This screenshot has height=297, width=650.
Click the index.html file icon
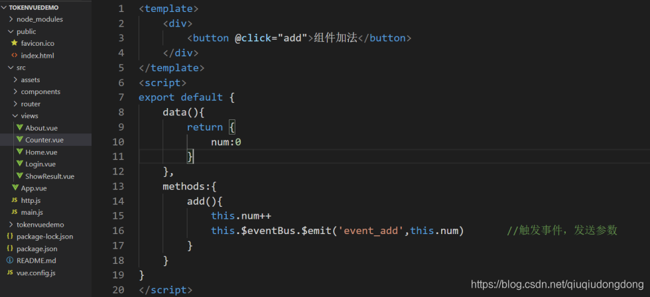click(x=15, y=56)
